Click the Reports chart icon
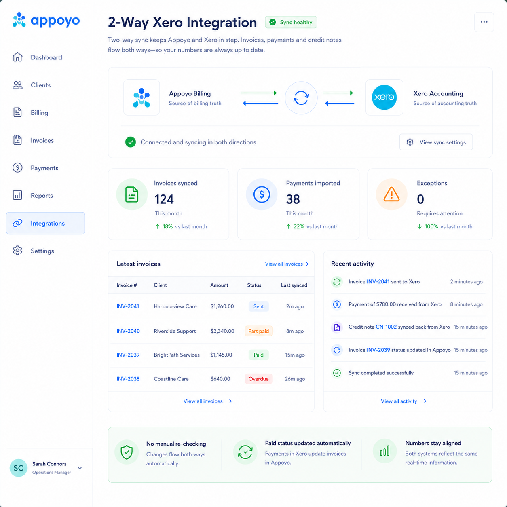The width and height of the screenshot is (507, 507). click(17, 195)
